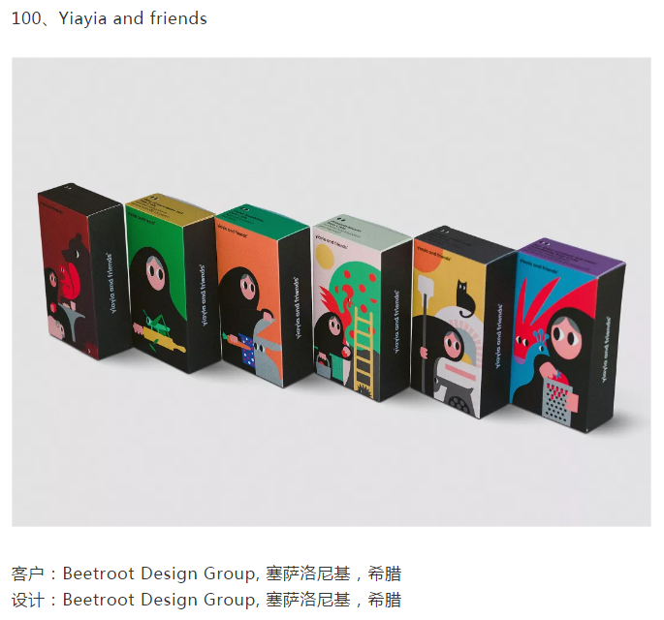Click the black cat on the yellow box
Screen dimensions: 664x620
point(464,298)
